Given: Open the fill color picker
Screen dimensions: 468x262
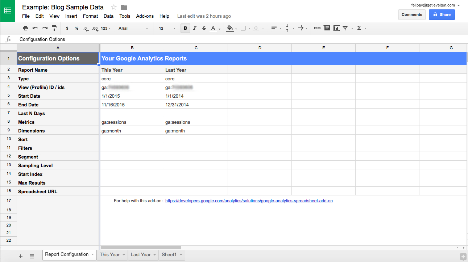Looking at the screenshot, I should click(x=230, y=28).
